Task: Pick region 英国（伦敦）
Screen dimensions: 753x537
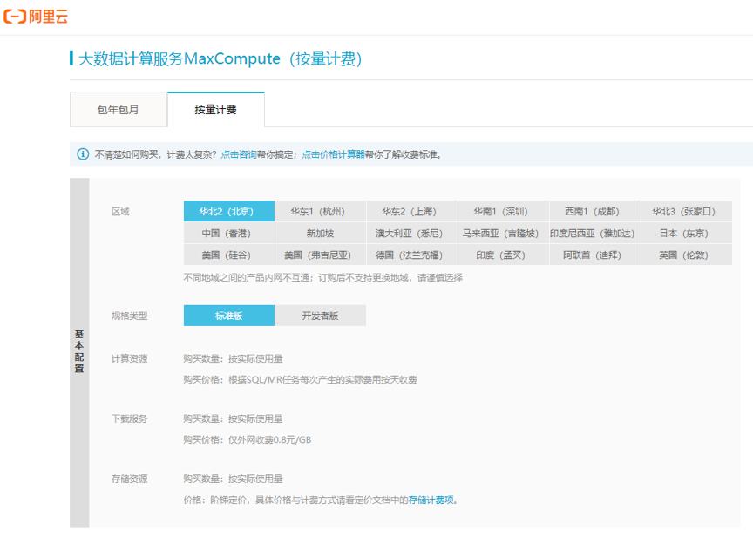Action: 687,255
